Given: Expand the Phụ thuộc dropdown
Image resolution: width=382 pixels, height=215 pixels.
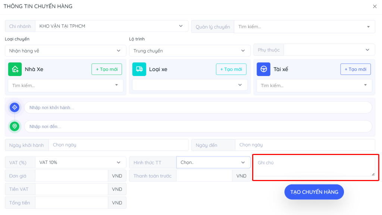Looking at the screenshot, I should point(329,50).
